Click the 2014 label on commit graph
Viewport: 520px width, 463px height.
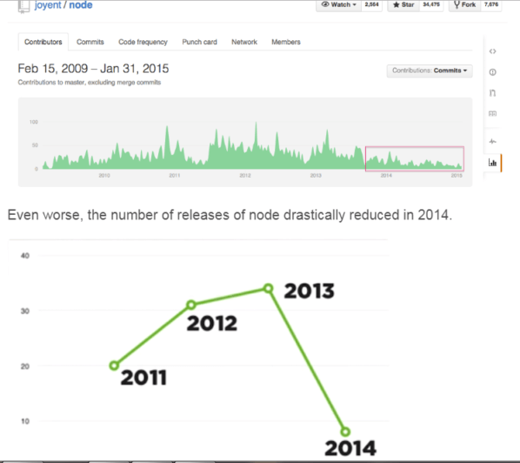pyautogui.click(x=386, y=175)
